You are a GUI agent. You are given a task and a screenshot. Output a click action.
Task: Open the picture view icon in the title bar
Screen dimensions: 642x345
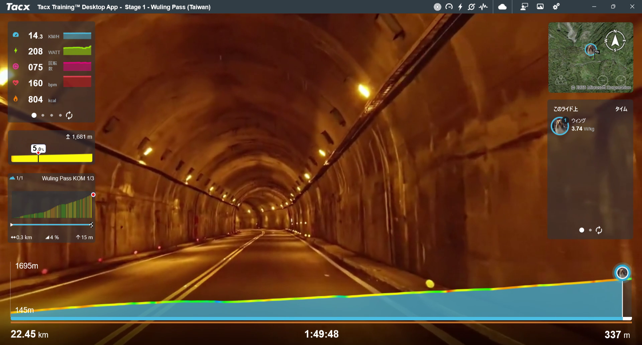point(540,7)
